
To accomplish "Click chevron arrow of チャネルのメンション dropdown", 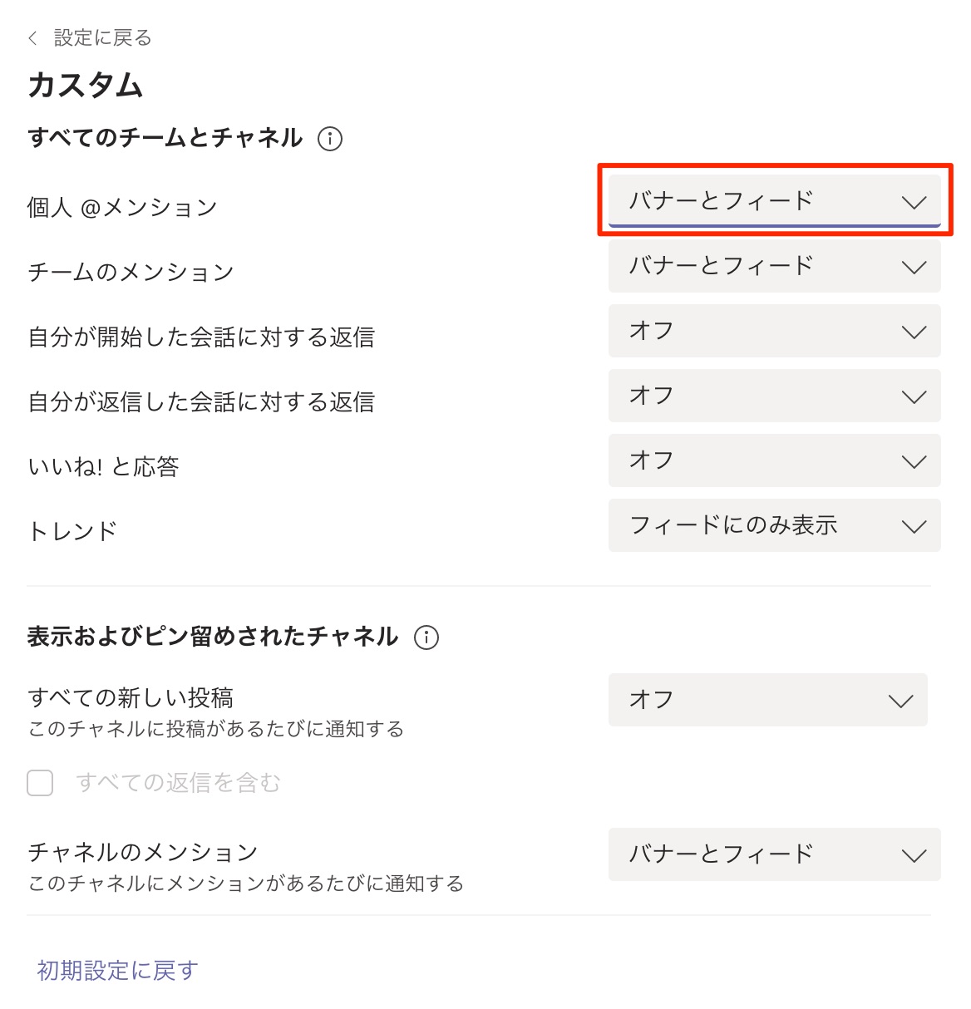I will click(x=914, y=856).
